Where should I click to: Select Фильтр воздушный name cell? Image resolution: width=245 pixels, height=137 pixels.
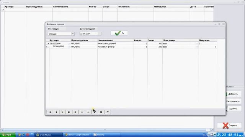[x=116, y=44]
